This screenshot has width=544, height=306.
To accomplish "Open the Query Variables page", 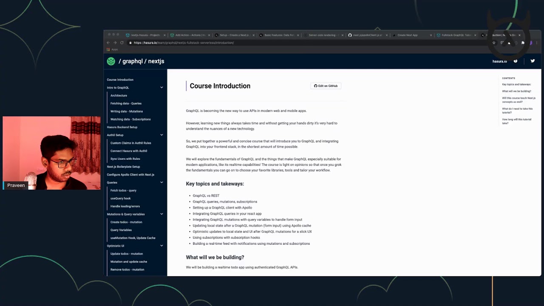I will [121, 230].
